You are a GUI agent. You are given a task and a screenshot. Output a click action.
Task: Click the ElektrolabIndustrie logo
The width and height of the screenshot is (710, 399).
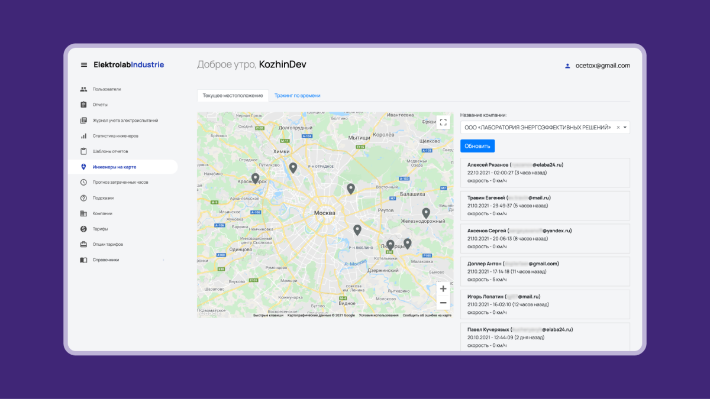coord(129,65)
